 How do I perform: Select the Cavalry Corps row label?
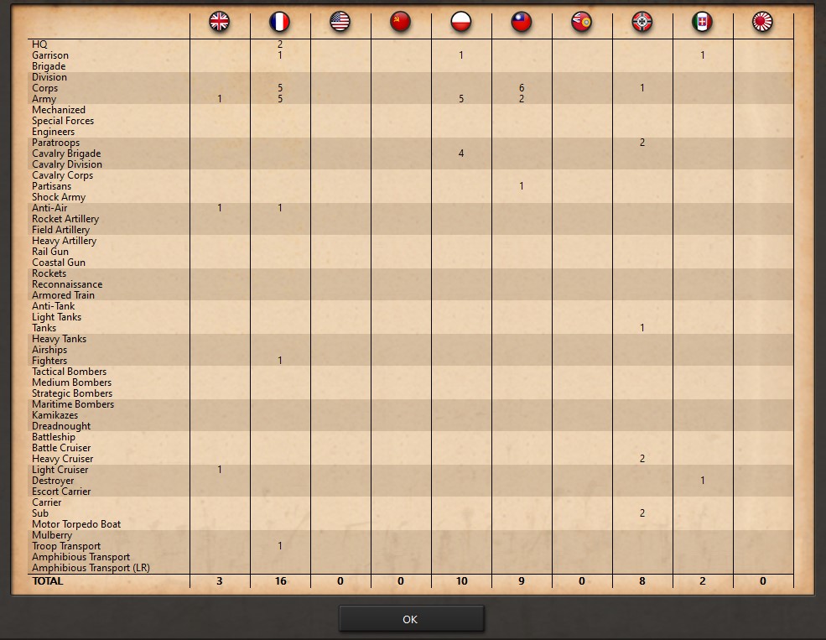point(62,175)
